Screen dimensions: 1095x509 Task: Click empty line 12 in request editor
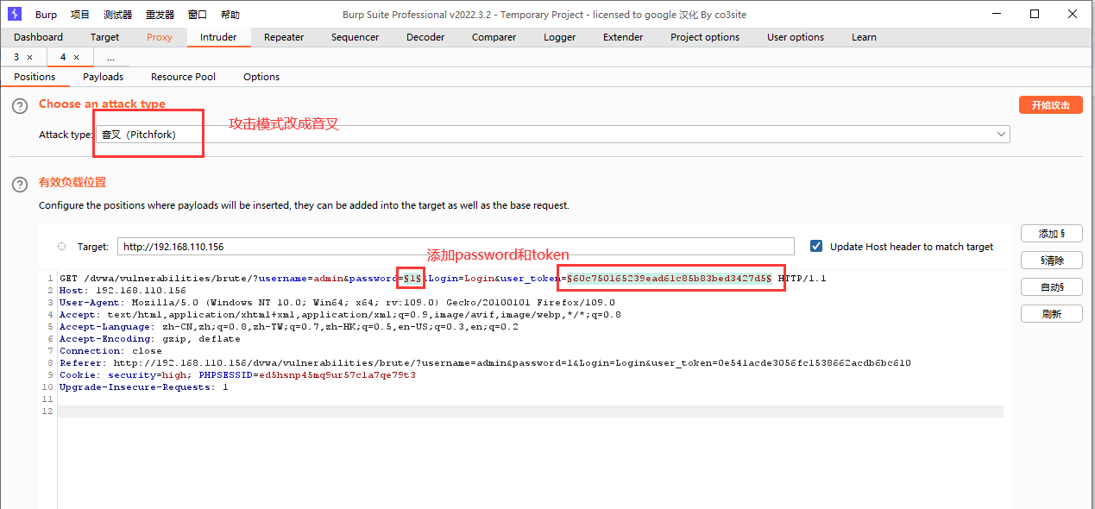tap(531, 412)
